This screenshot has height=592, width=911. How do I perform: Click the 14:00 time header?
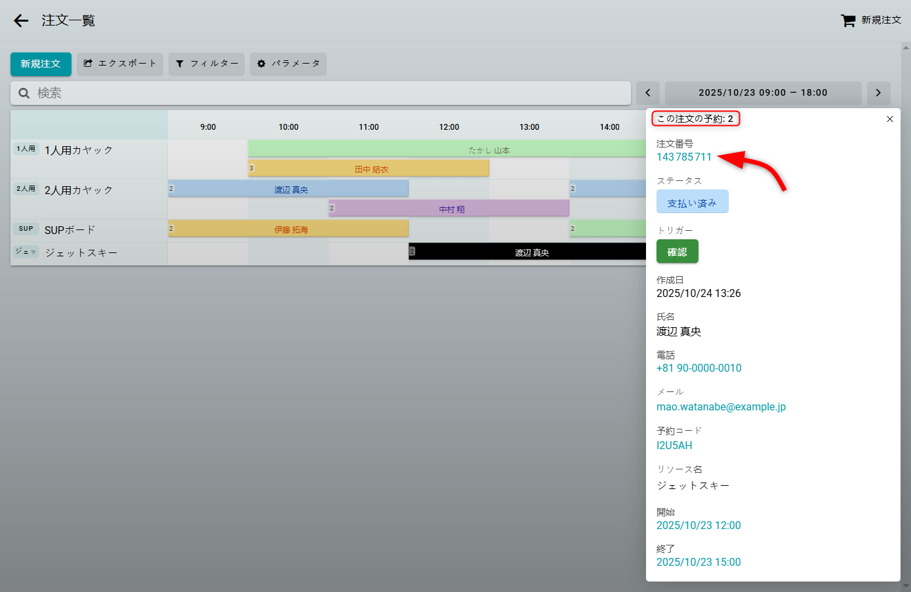[610, 127]
